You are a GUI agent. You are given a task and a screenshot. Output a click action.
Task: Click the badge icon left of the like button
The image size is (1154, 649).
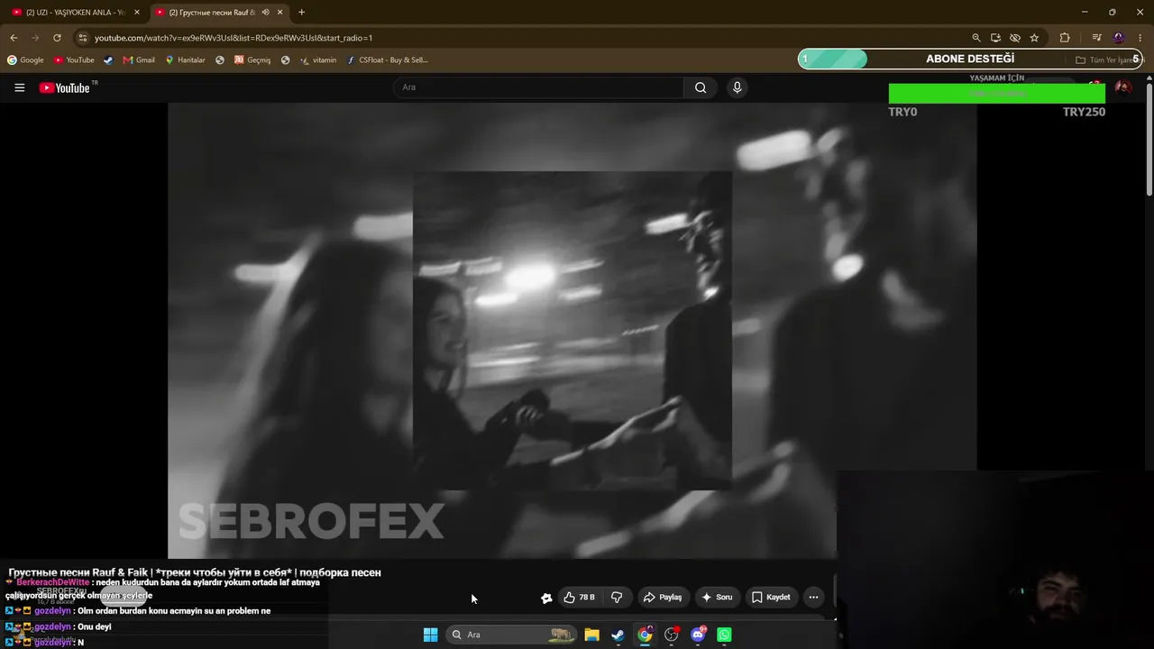coord(546,598)
